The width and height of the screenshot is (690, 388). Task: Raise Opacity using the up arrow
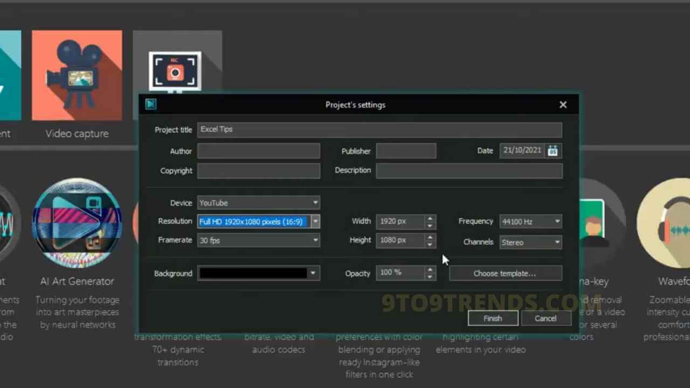430,269
